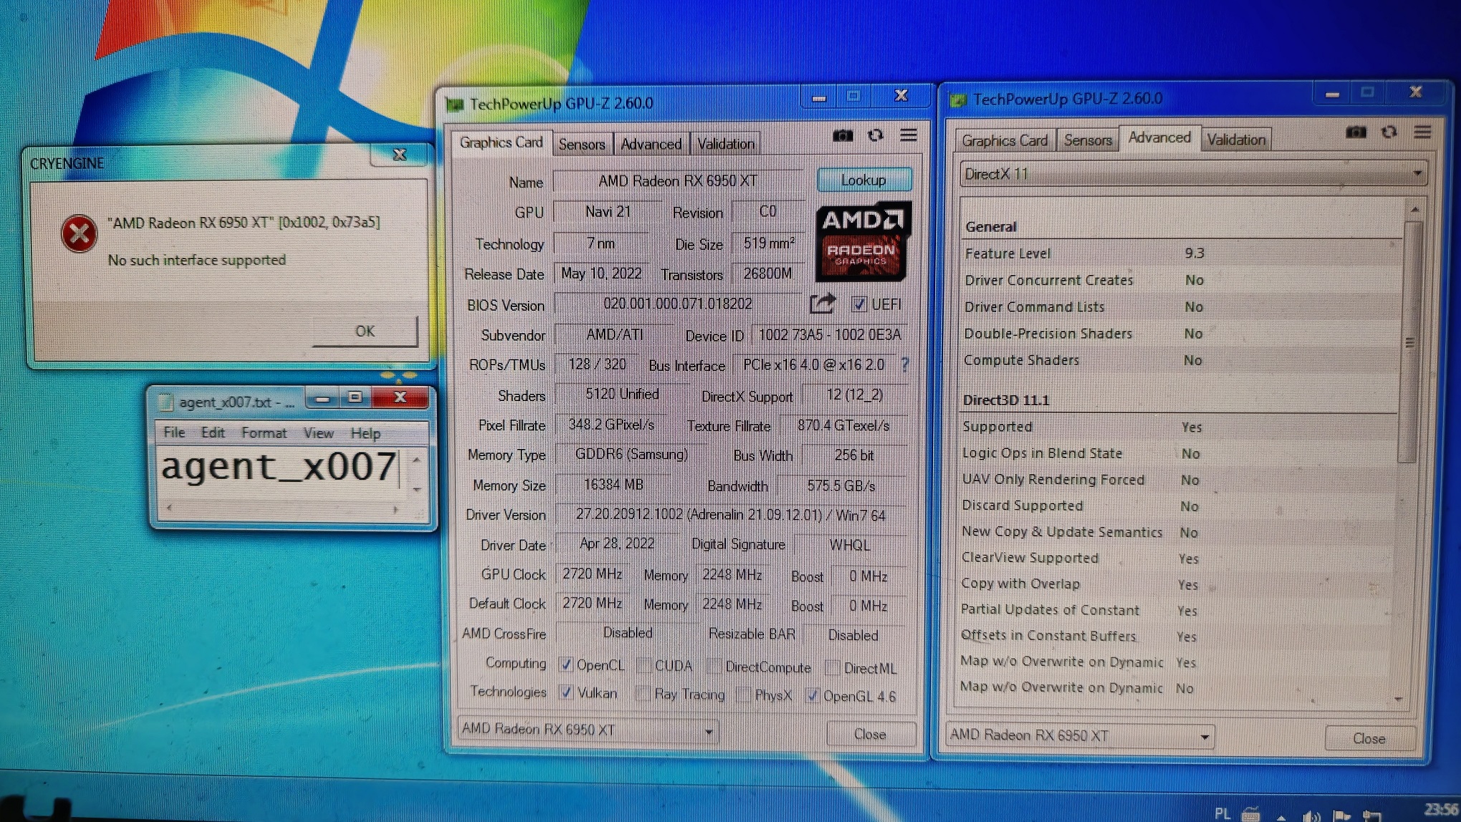Click the GPU-Z title bar icon of right window
This screenshot has height=822, width=1461.
958,100
